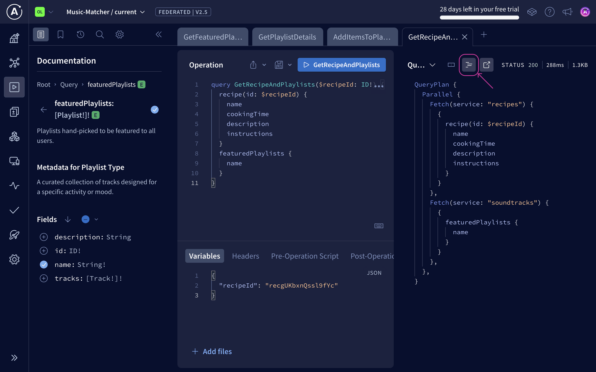This screenshot has height=372, width=596.
Task: Open operation history clock icon
Action: 80,34
